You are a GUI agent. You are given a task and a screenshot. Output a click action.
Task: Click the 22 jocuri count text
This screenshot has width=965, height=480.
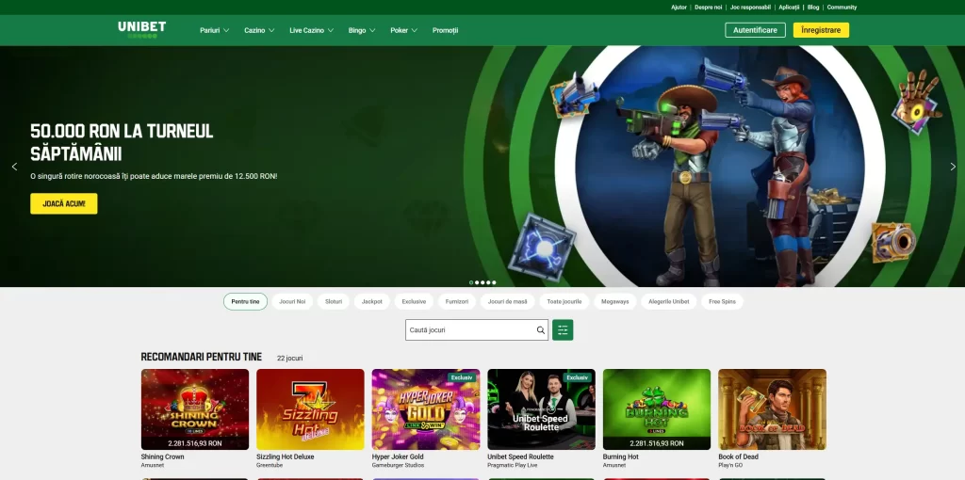click(x=290, y=359)
